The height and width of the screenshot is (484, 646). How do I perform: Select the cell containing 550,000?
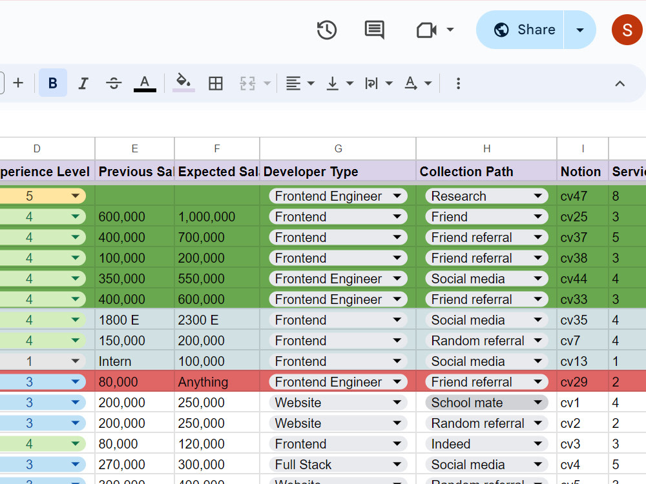(217, 279)
